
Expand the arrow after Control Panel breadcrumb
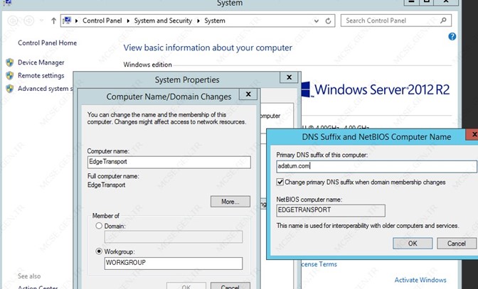click(128, 21)
